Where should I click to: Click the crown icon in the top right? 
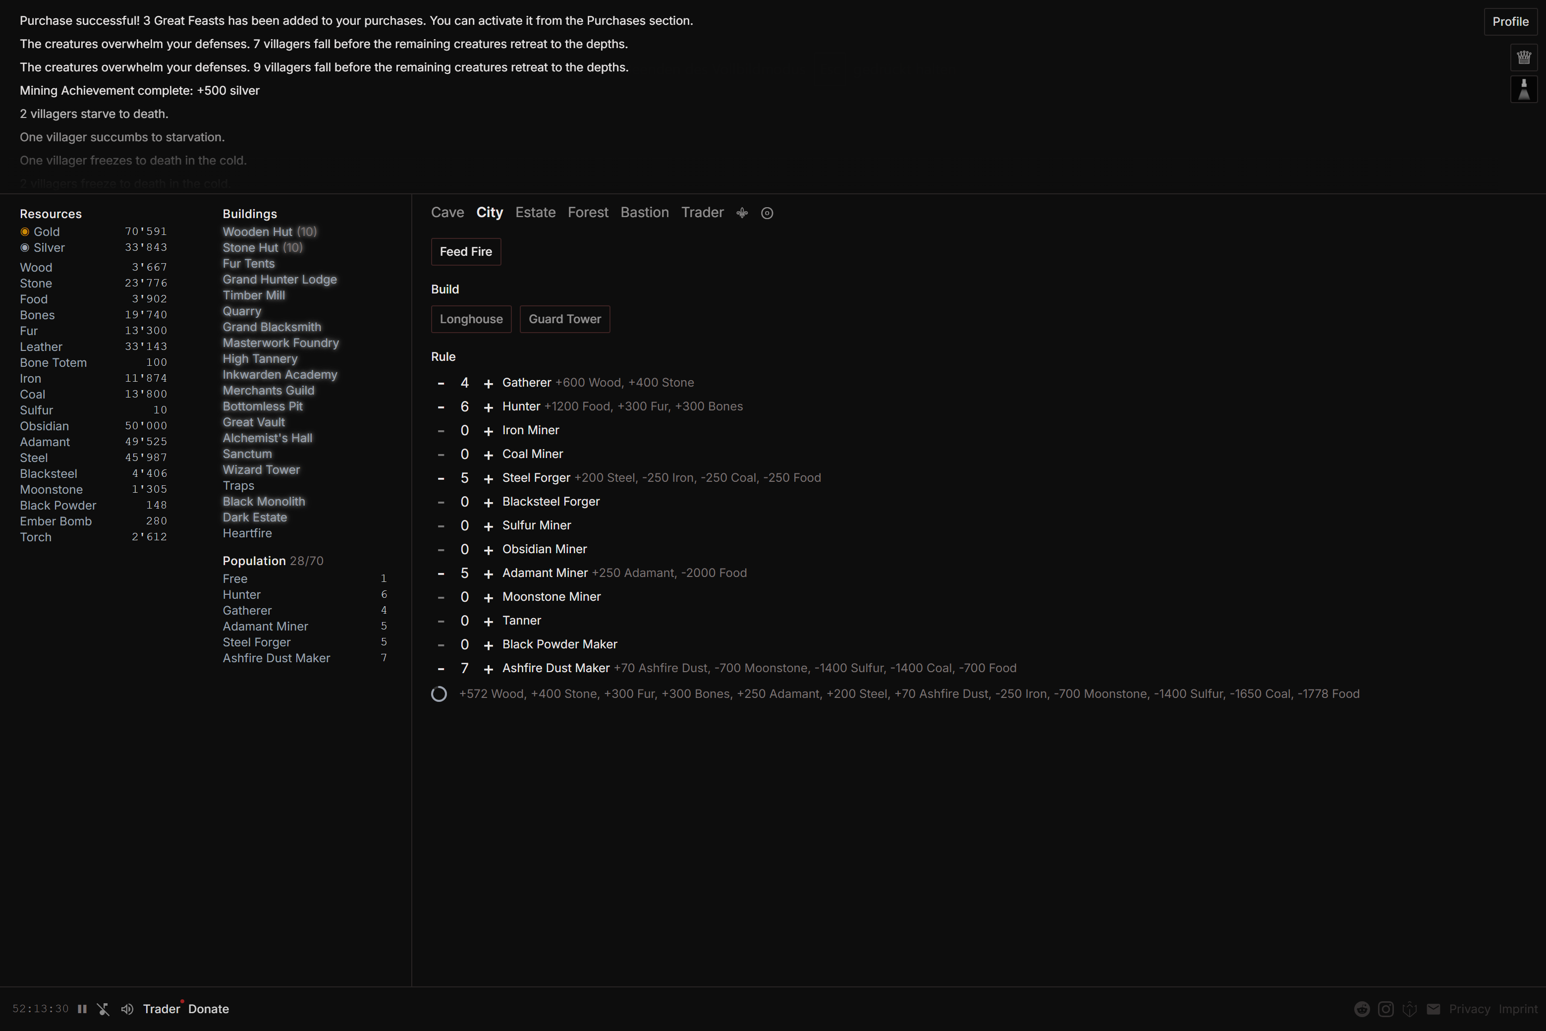pos(1524,58)
